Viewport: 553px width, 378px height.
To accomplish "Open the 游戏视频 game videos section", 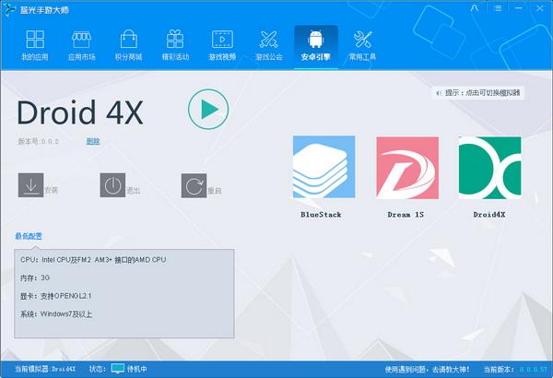I will tap(222, 45).
